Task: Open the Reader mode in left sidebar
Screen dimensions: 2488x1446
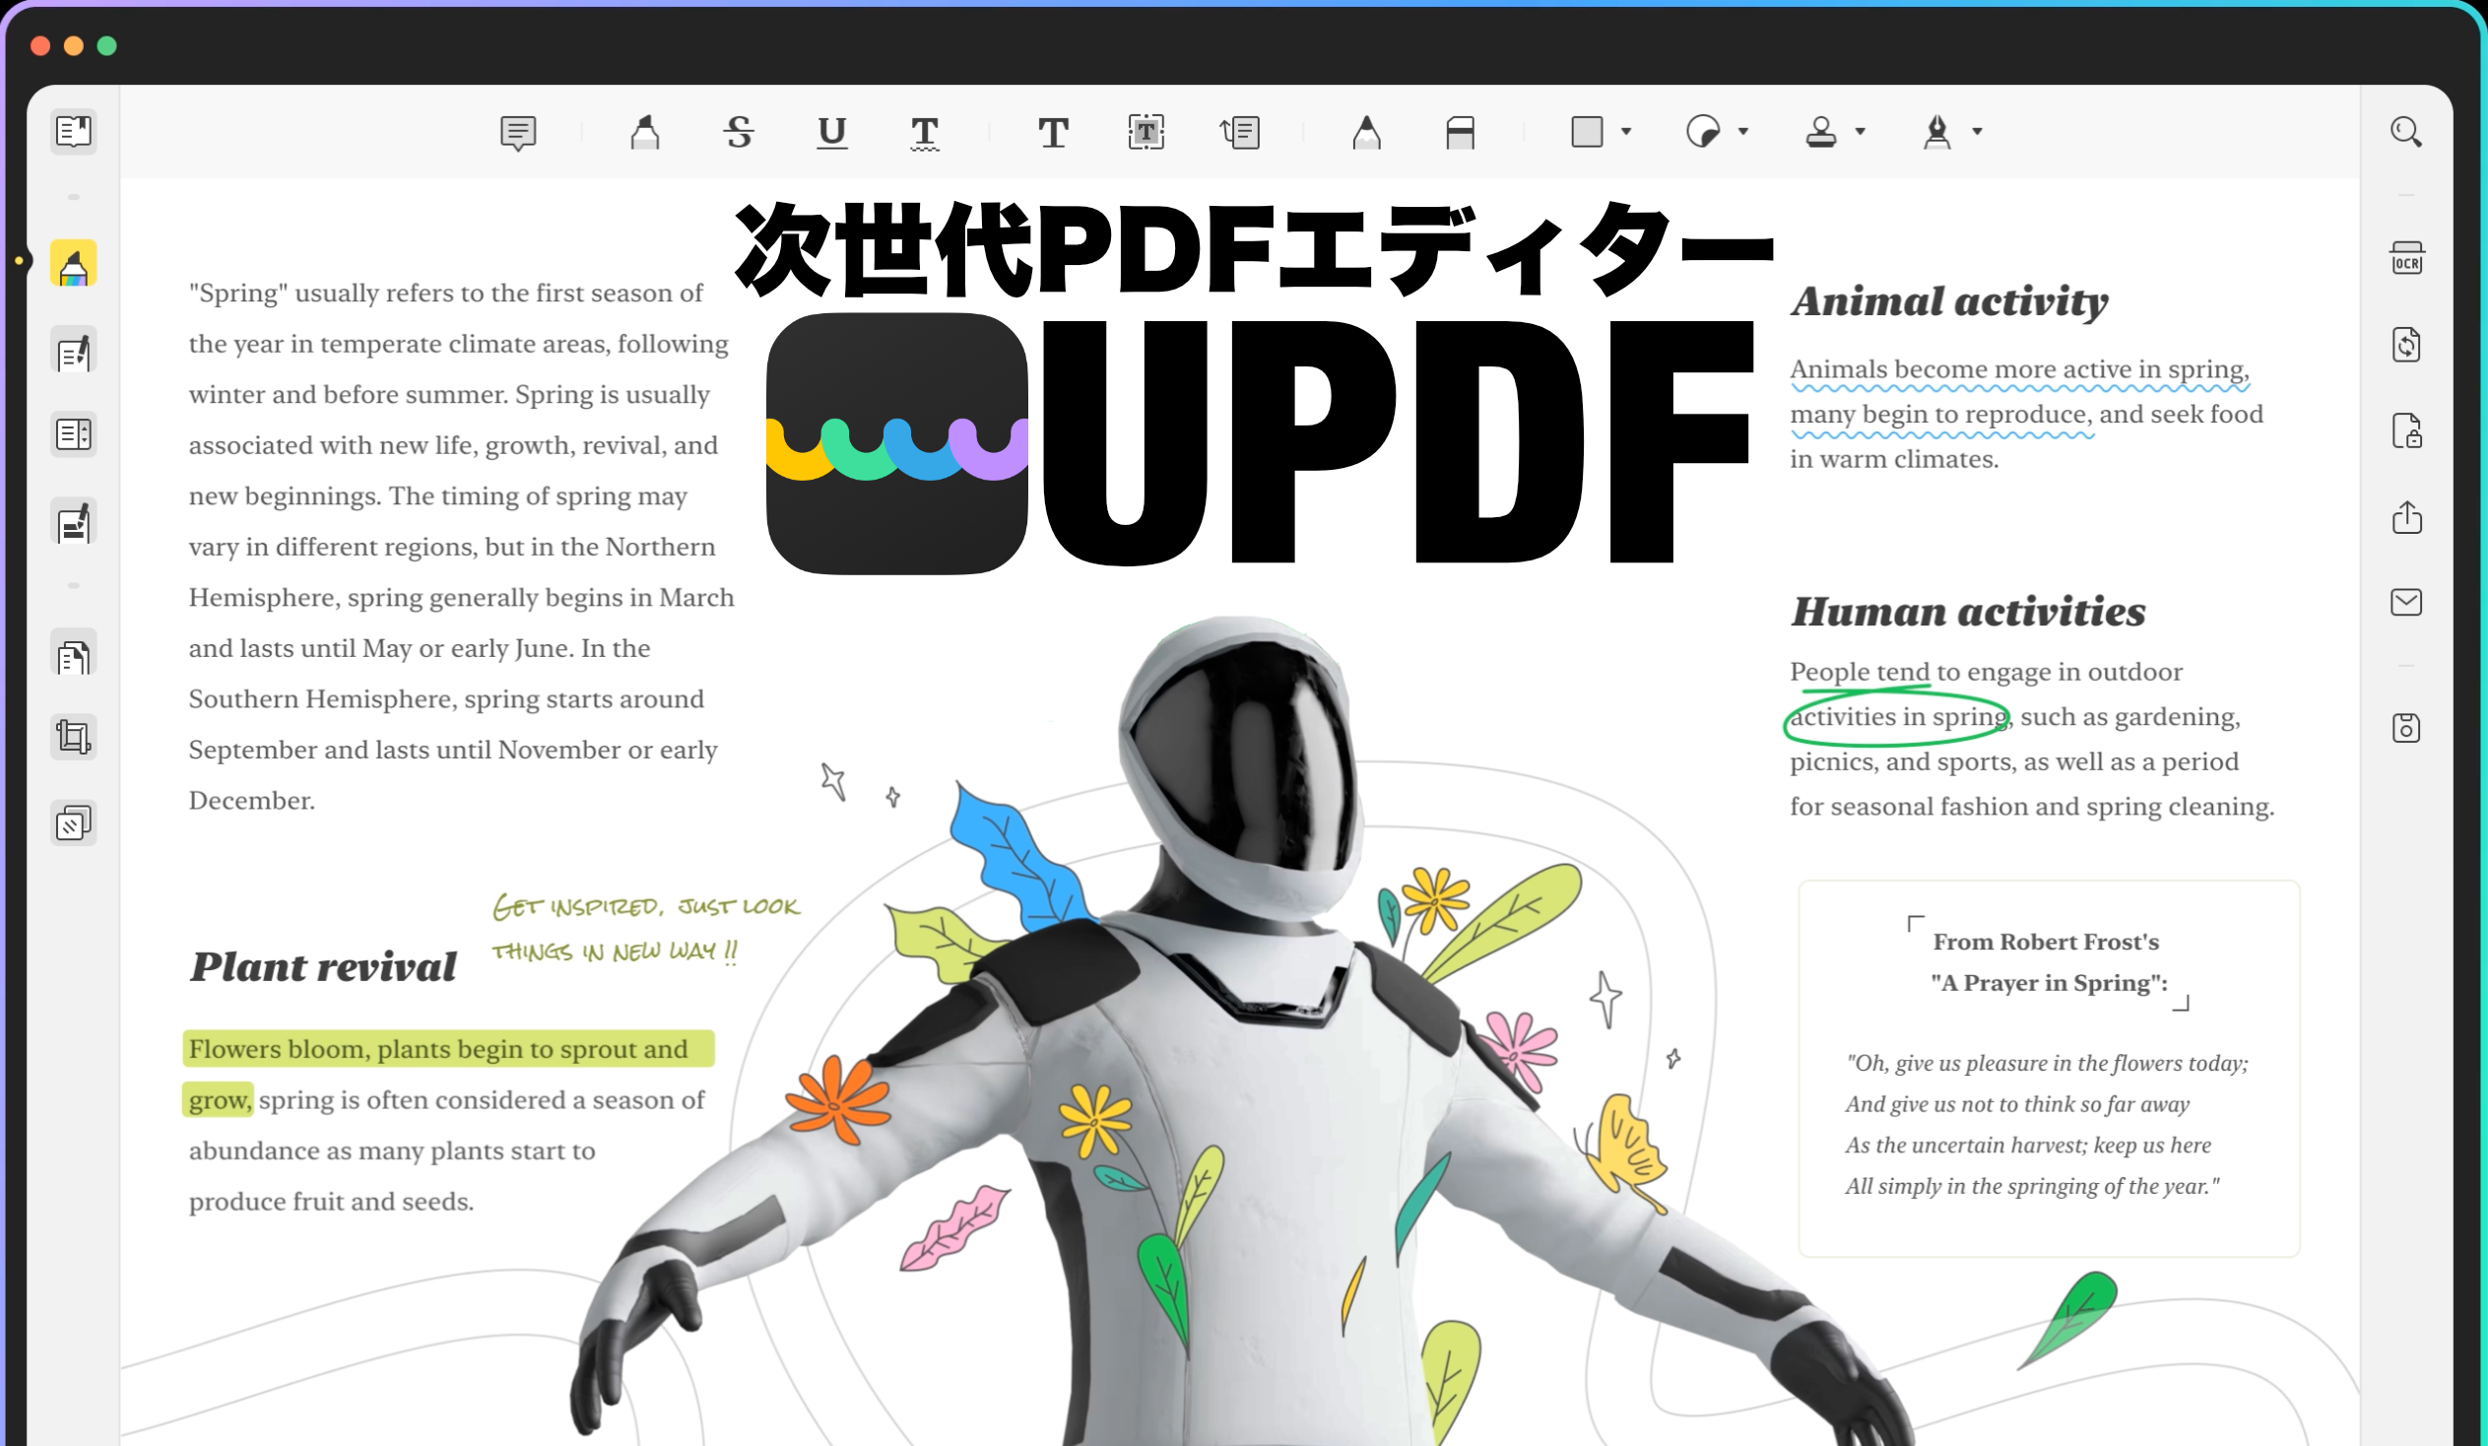Action: tap(74, 131)
